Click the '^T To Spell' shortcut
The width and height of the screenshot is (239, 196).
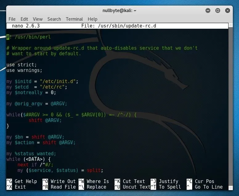tap(166, 187)
